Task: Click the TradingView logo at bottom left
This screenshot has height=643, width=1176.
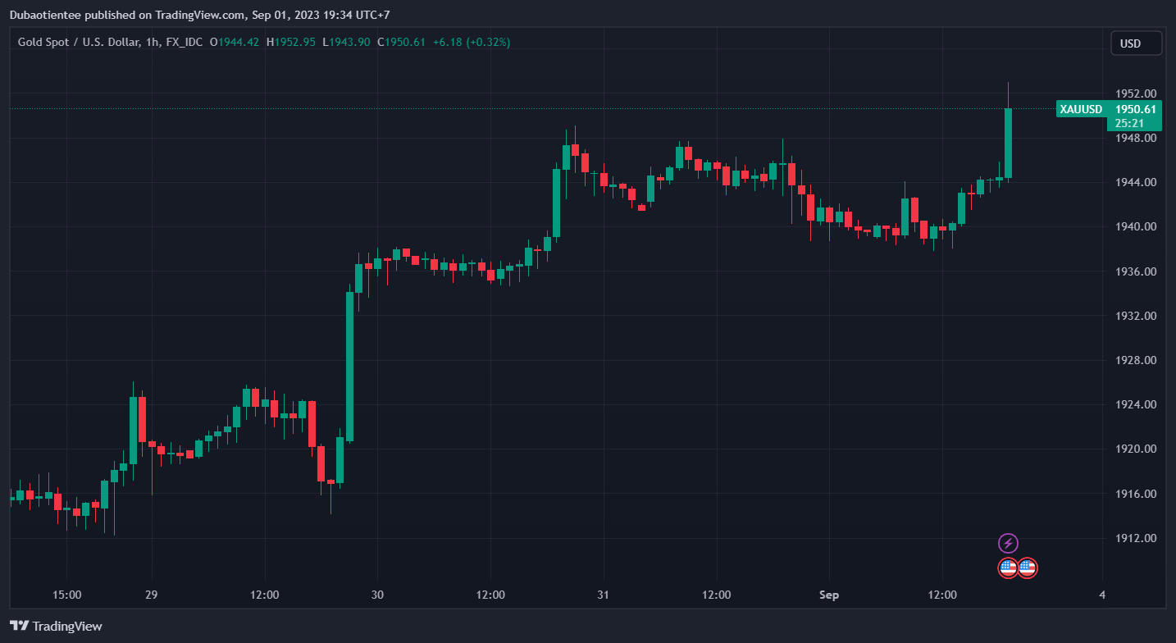Action: [x=57, y=626]
